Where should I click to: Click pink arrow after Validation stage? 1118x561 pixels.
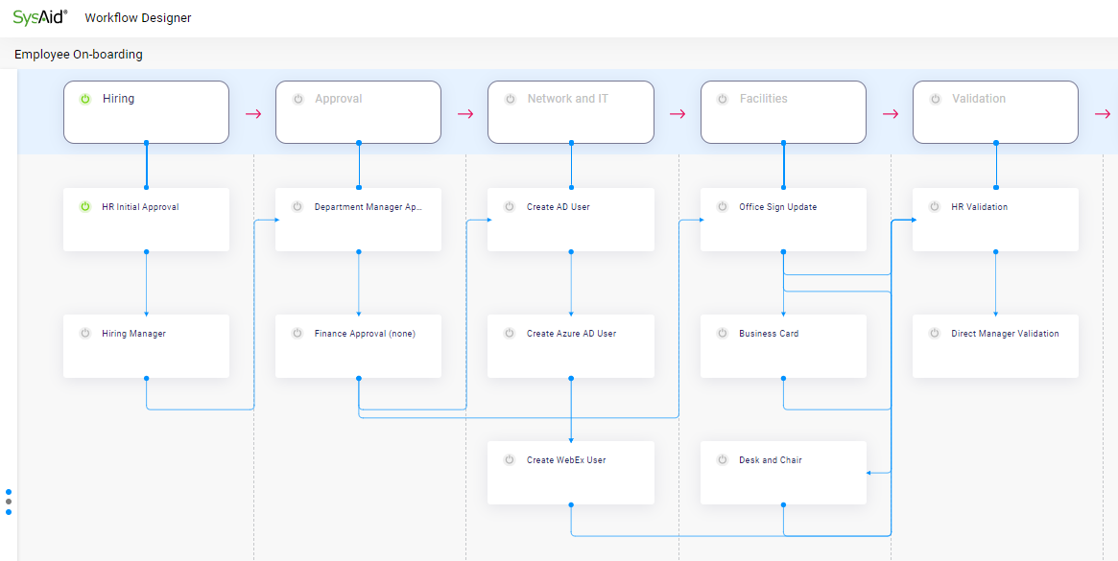click(1102, 114)
